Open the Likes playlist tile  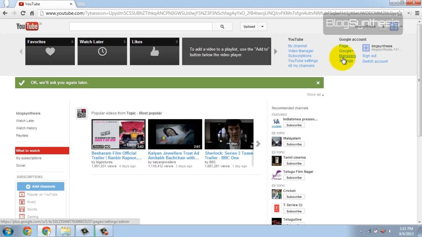[155, 51]
